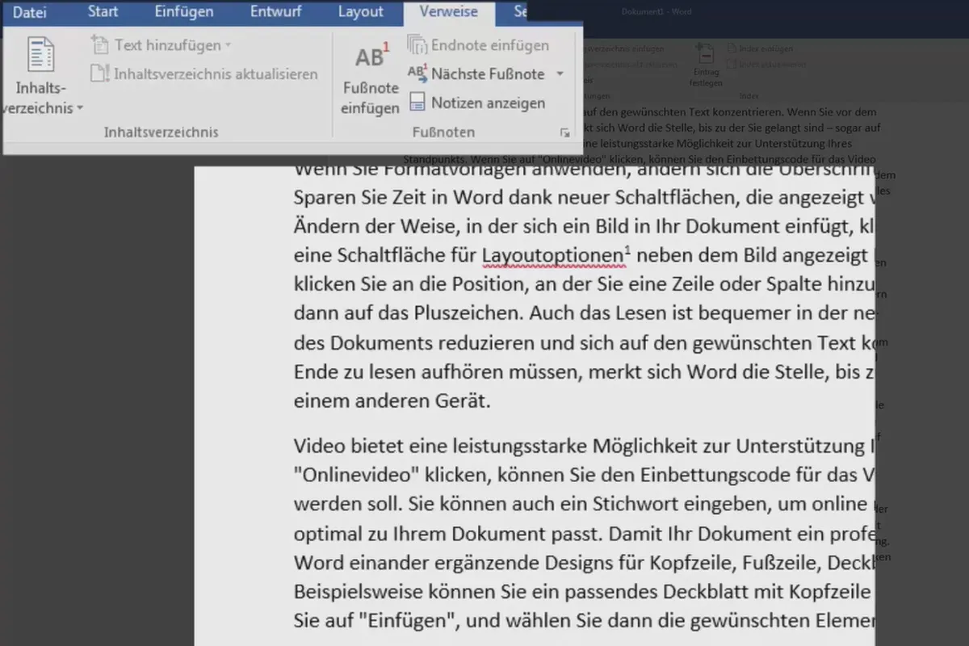Viewport: 969px width, 646px height.
Task: Click Endnote einfügen
Action: coord(479,45)
